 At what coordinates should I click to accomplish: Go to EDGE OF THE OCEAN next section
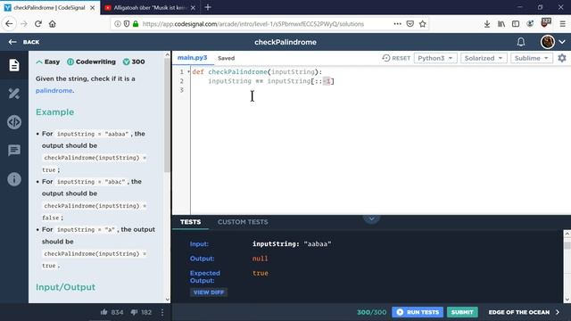click(x=524, y=312)
